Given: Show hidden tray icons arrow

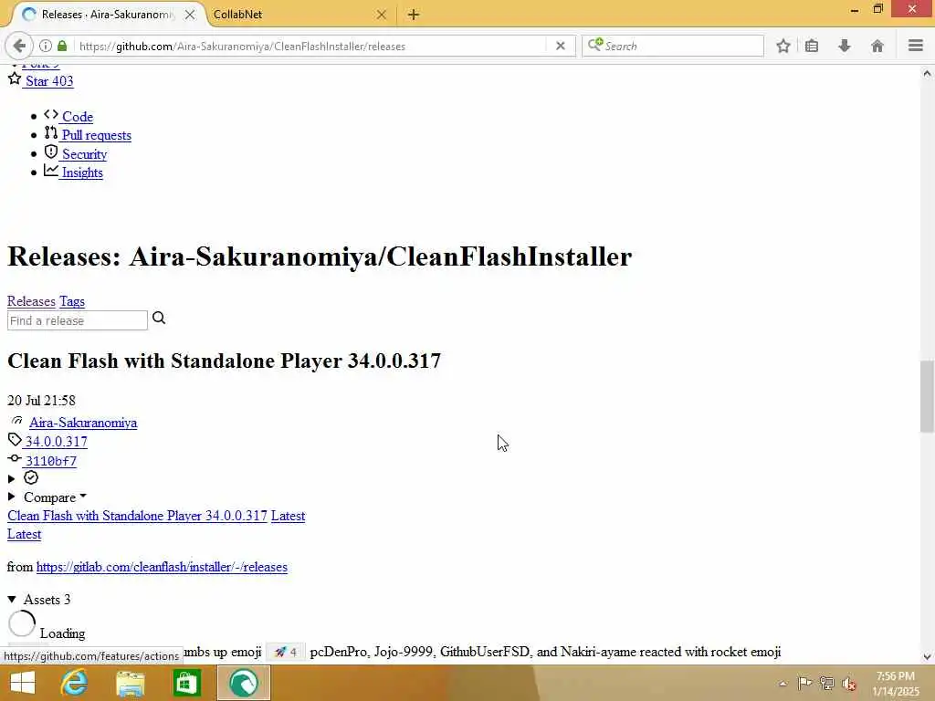Looking at the screenshot, I should click(783, 684).
